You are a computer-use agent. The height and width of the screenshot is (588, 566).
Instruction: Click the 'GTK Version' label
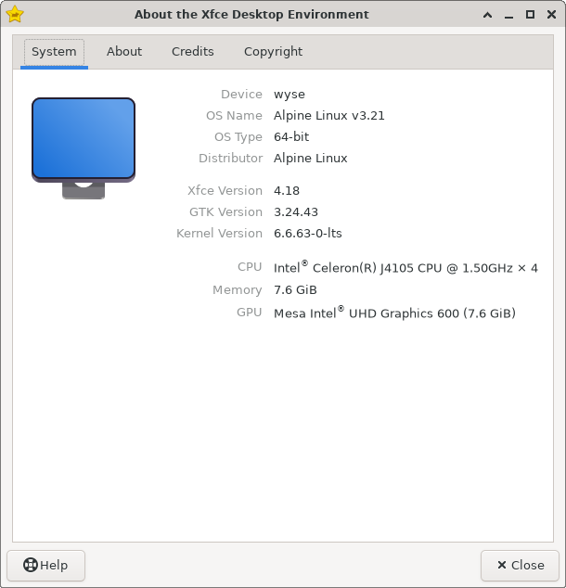(x=225, y=211)
